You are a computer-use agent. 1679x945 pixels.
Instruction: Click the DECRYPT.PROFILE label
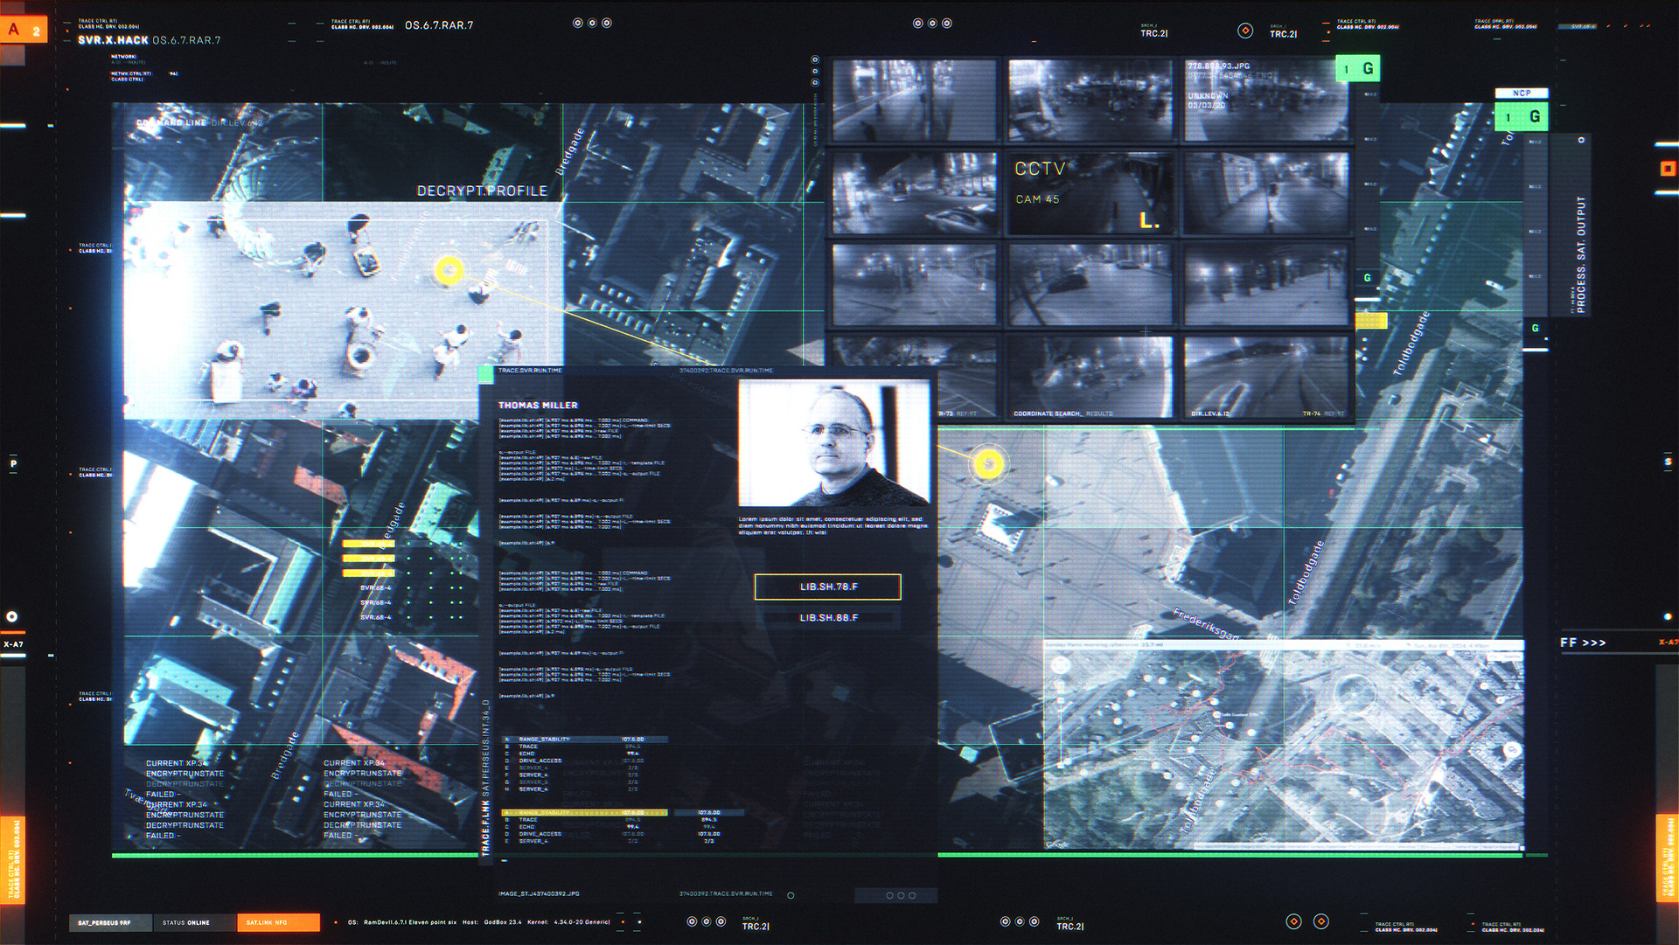point(482,191)
